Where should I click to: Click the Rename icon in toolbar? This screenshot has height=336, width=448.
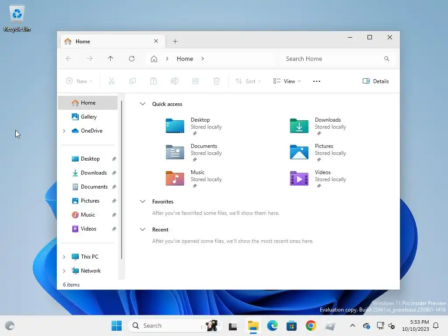(175, 81)
